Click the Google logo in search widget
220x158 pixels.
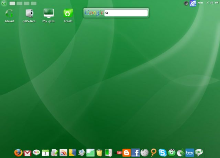point(94,13)
